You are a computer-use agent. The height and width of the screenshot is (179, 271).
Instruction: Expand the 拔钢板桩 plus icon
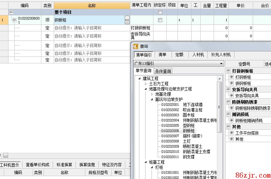coord(232,83)
